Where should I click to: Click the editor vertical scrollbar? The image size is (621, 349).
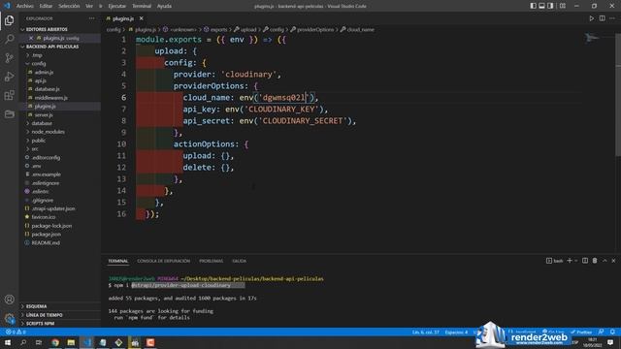[x=618, y=95]
